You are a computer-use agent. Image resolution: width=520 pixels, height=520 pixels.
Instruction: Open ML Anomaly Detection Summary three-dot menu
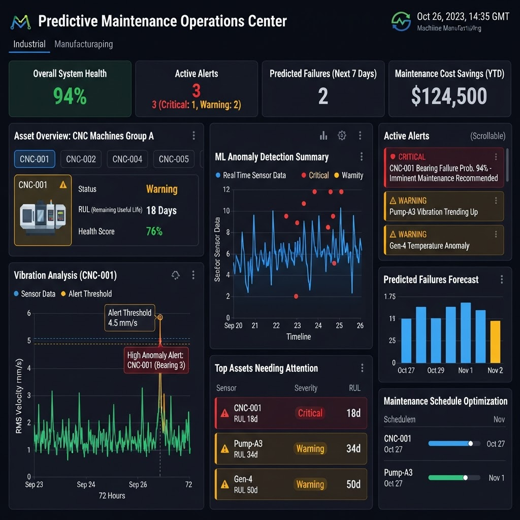[x=362, y=156]
